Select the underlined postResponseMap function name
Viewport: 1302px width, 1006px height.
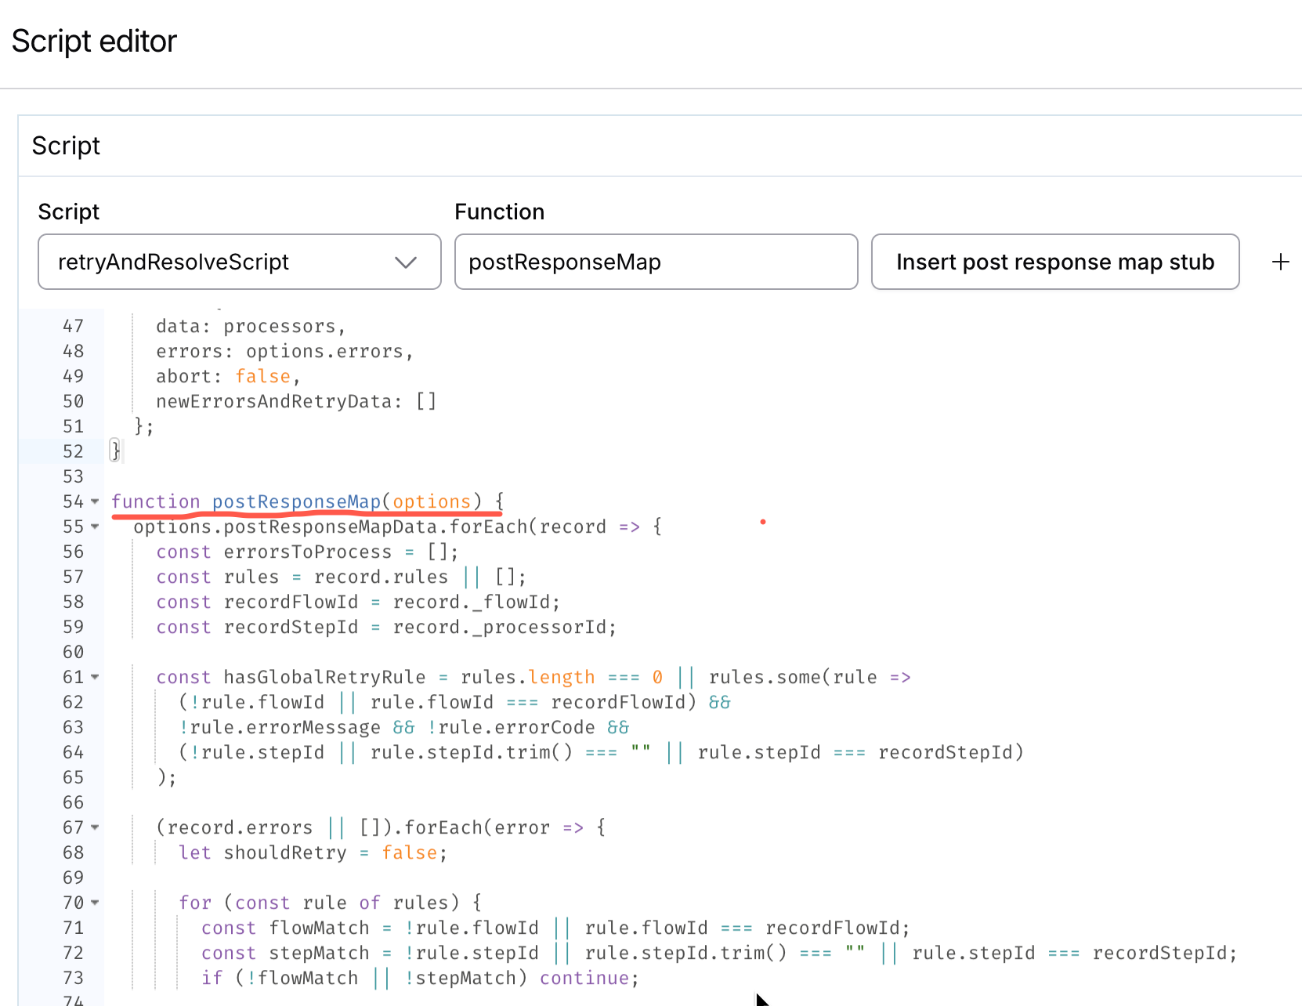pyautogui.click(x=296, y=501)
